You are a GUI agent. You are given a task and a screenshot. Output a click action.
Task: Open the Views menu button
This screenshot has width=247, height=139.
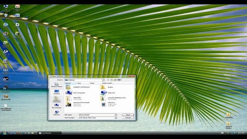click(x=119, y=80)
